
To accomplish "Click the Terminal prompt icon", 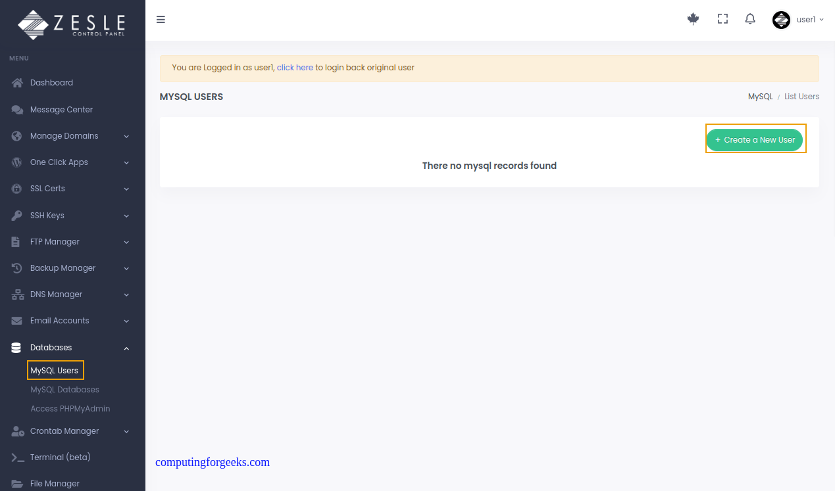I will [18, 457].
